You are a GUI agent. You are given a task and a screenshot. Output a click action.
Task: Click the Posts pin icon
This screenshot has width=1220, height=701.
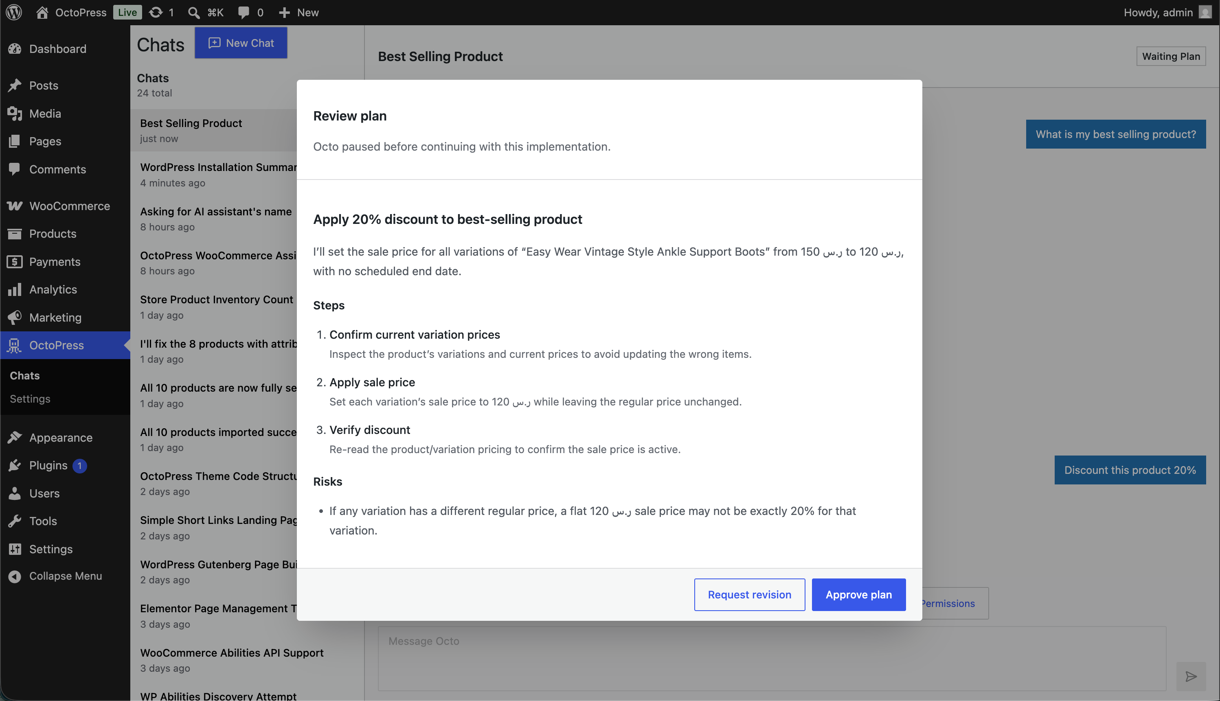(14, 85)
